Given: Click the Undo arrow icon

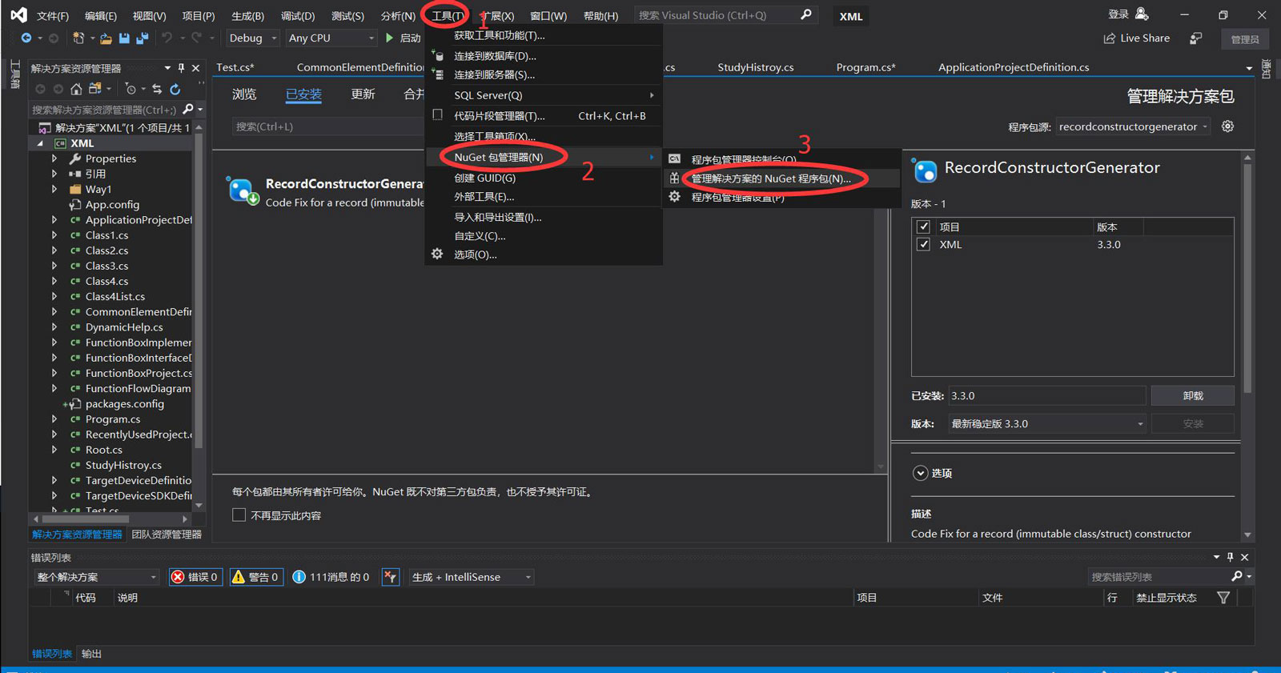Looking at the screenshot, I should (x=167, y=38).
